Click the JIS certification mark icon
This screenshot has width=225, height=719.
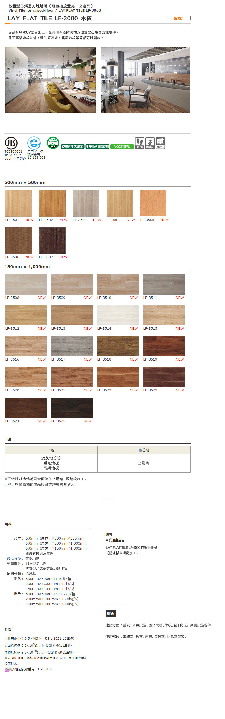tap(11, 143)
